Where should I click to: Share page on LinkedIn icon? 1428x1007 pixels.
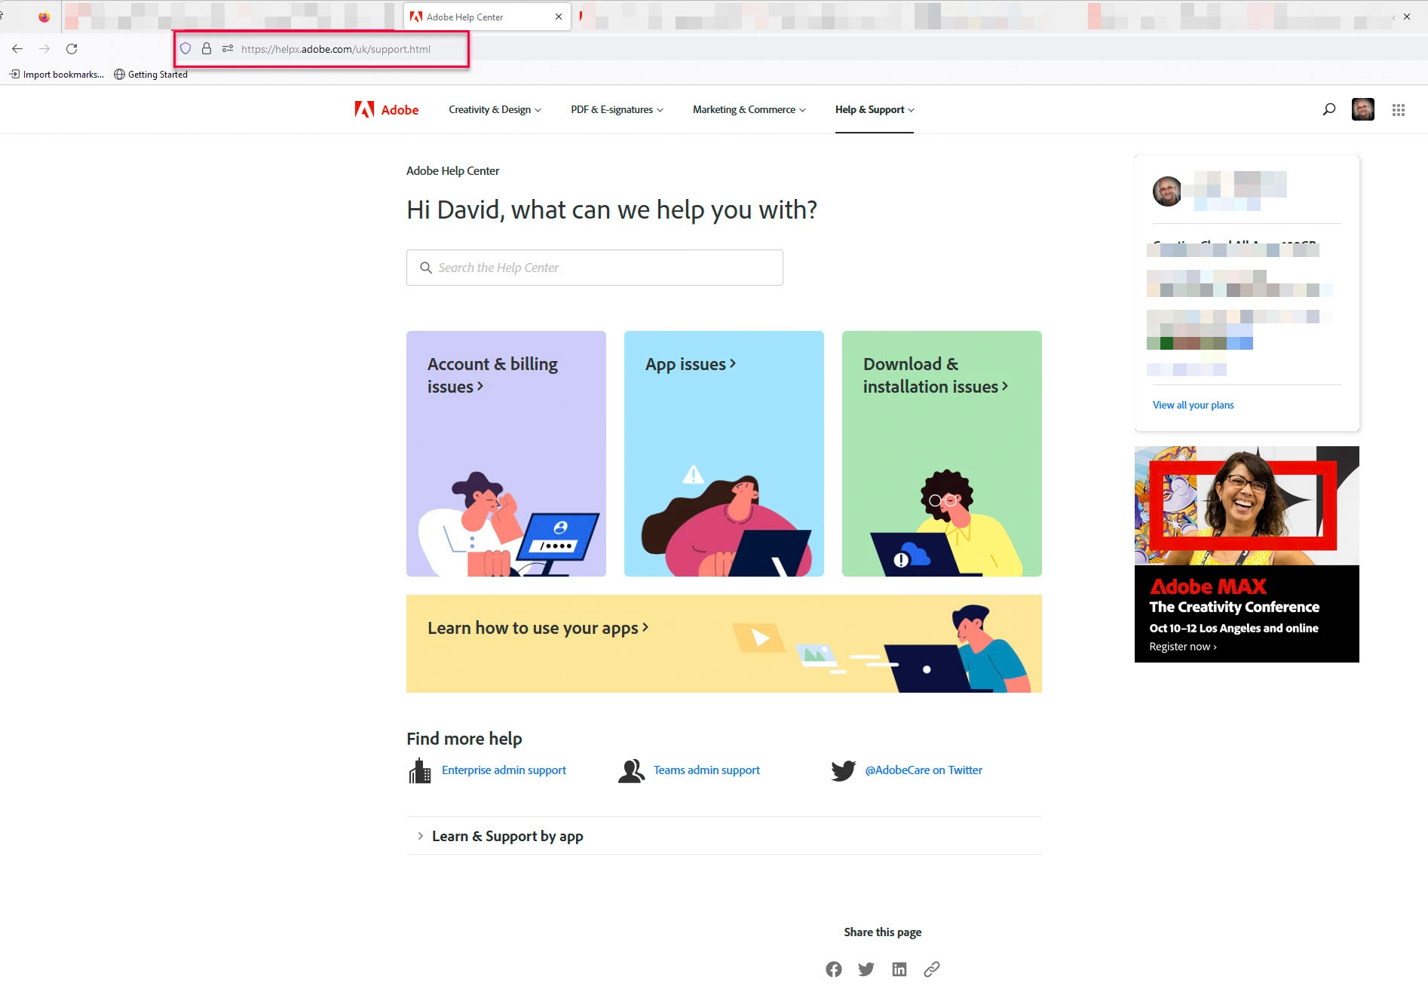[x=899, y=969]
